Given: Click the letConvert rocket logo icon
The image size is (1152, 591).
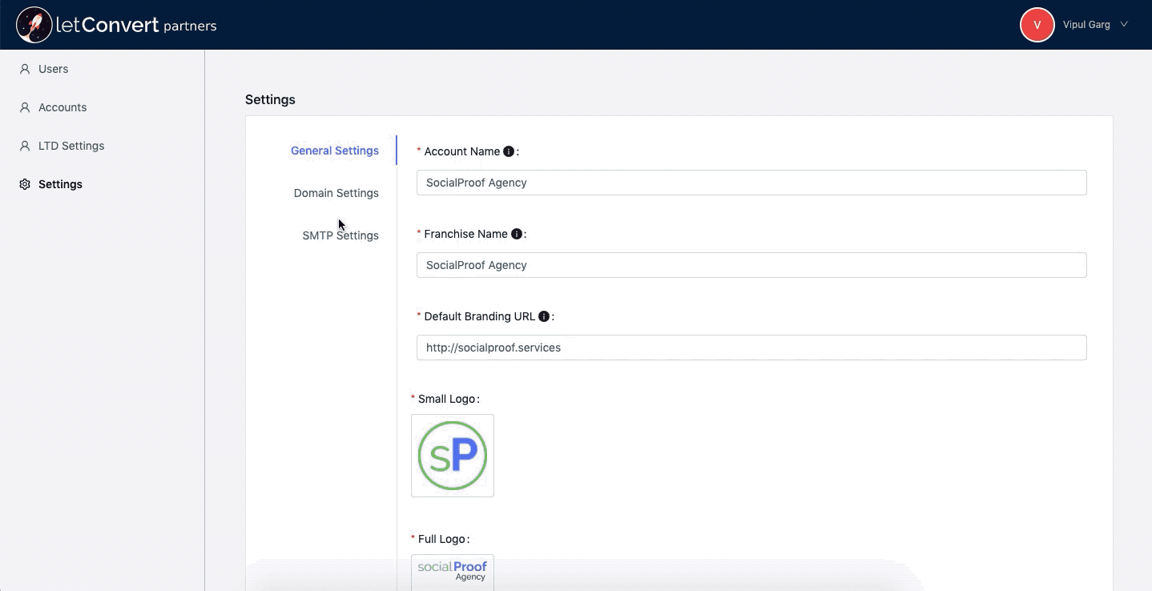Looking at the screenshot, I should coord(34,25).
